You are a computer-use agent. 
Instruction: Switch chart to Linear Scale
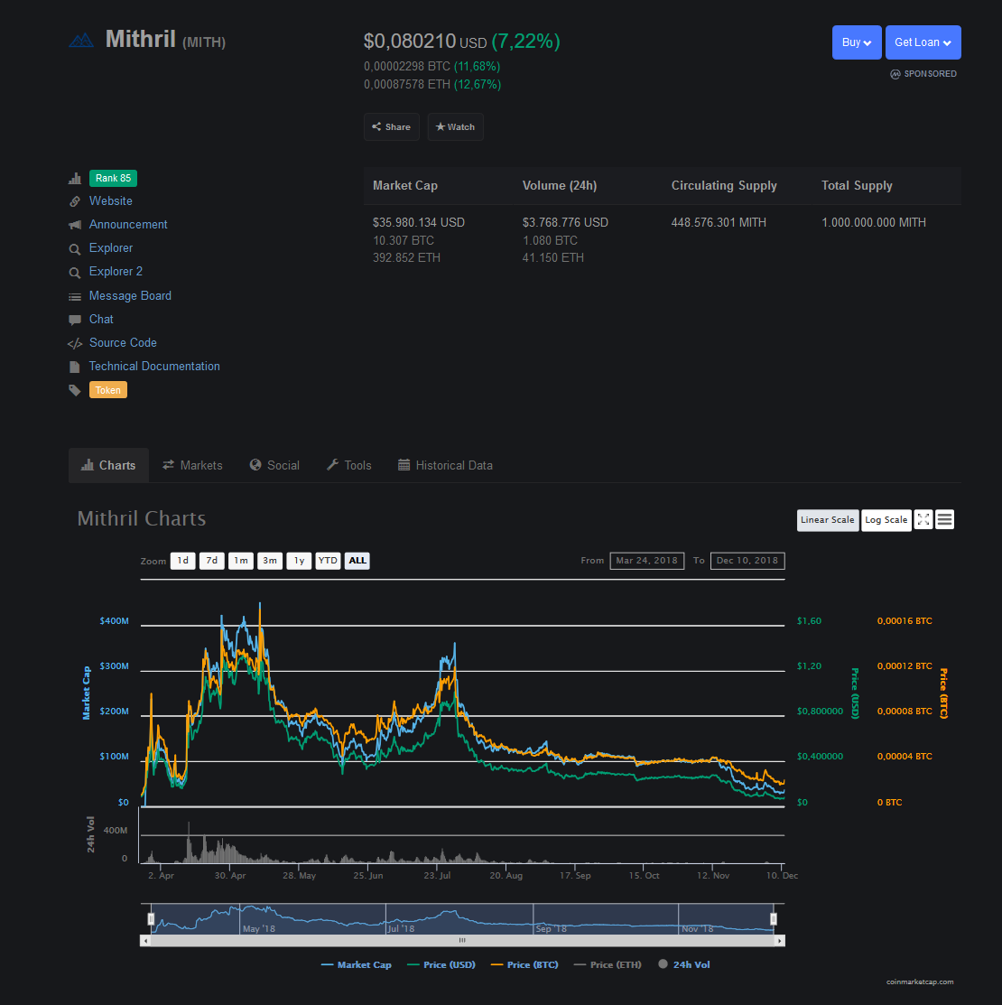pyautogui.click(x=828, y=520)
